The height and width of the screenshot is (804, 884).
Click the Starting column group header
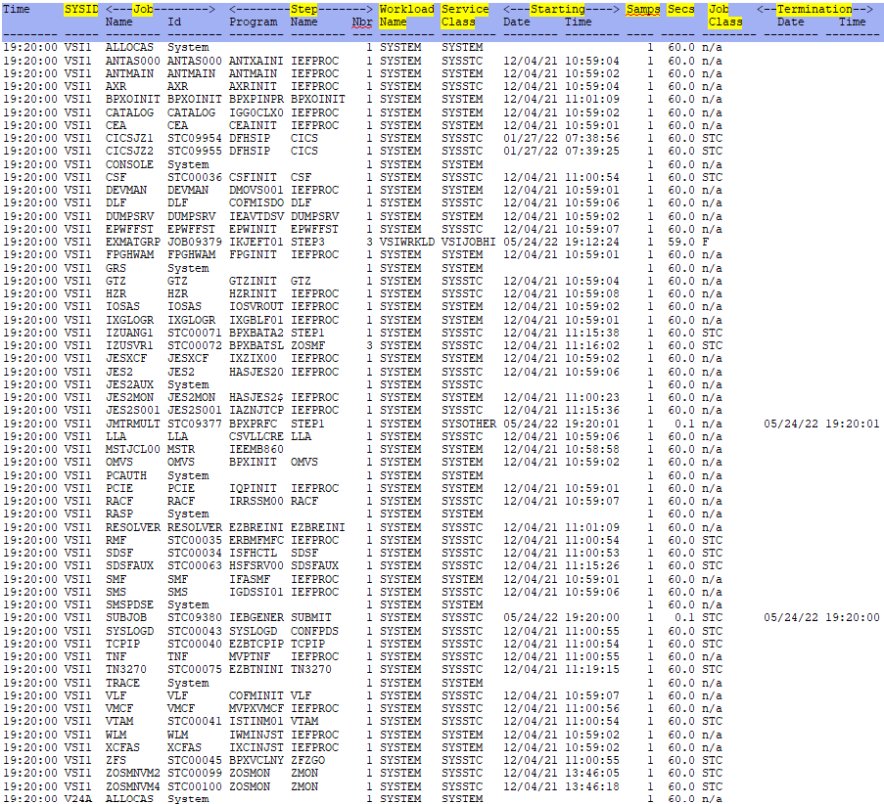(x=560, y=9)
